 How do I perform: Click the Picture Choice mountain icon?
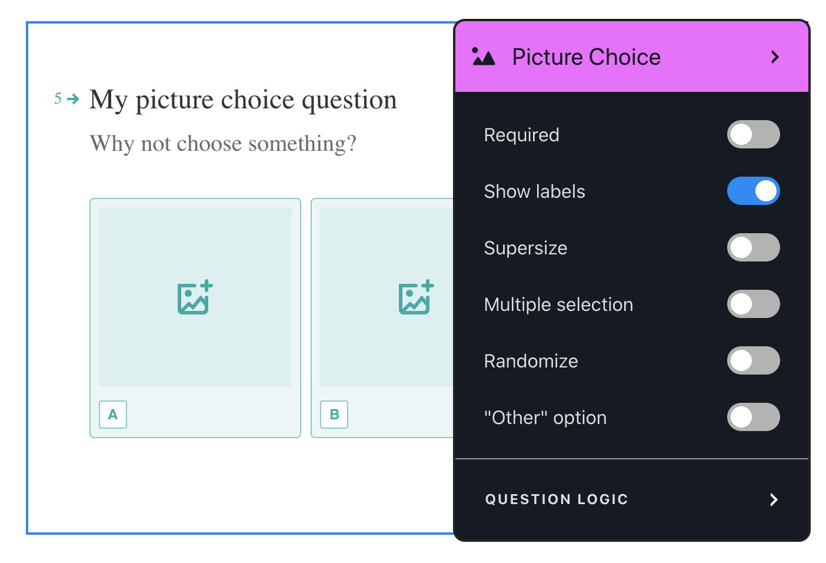coord(484,57)
